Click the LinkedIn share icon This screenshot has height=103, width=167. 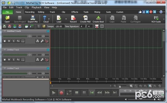154,12
